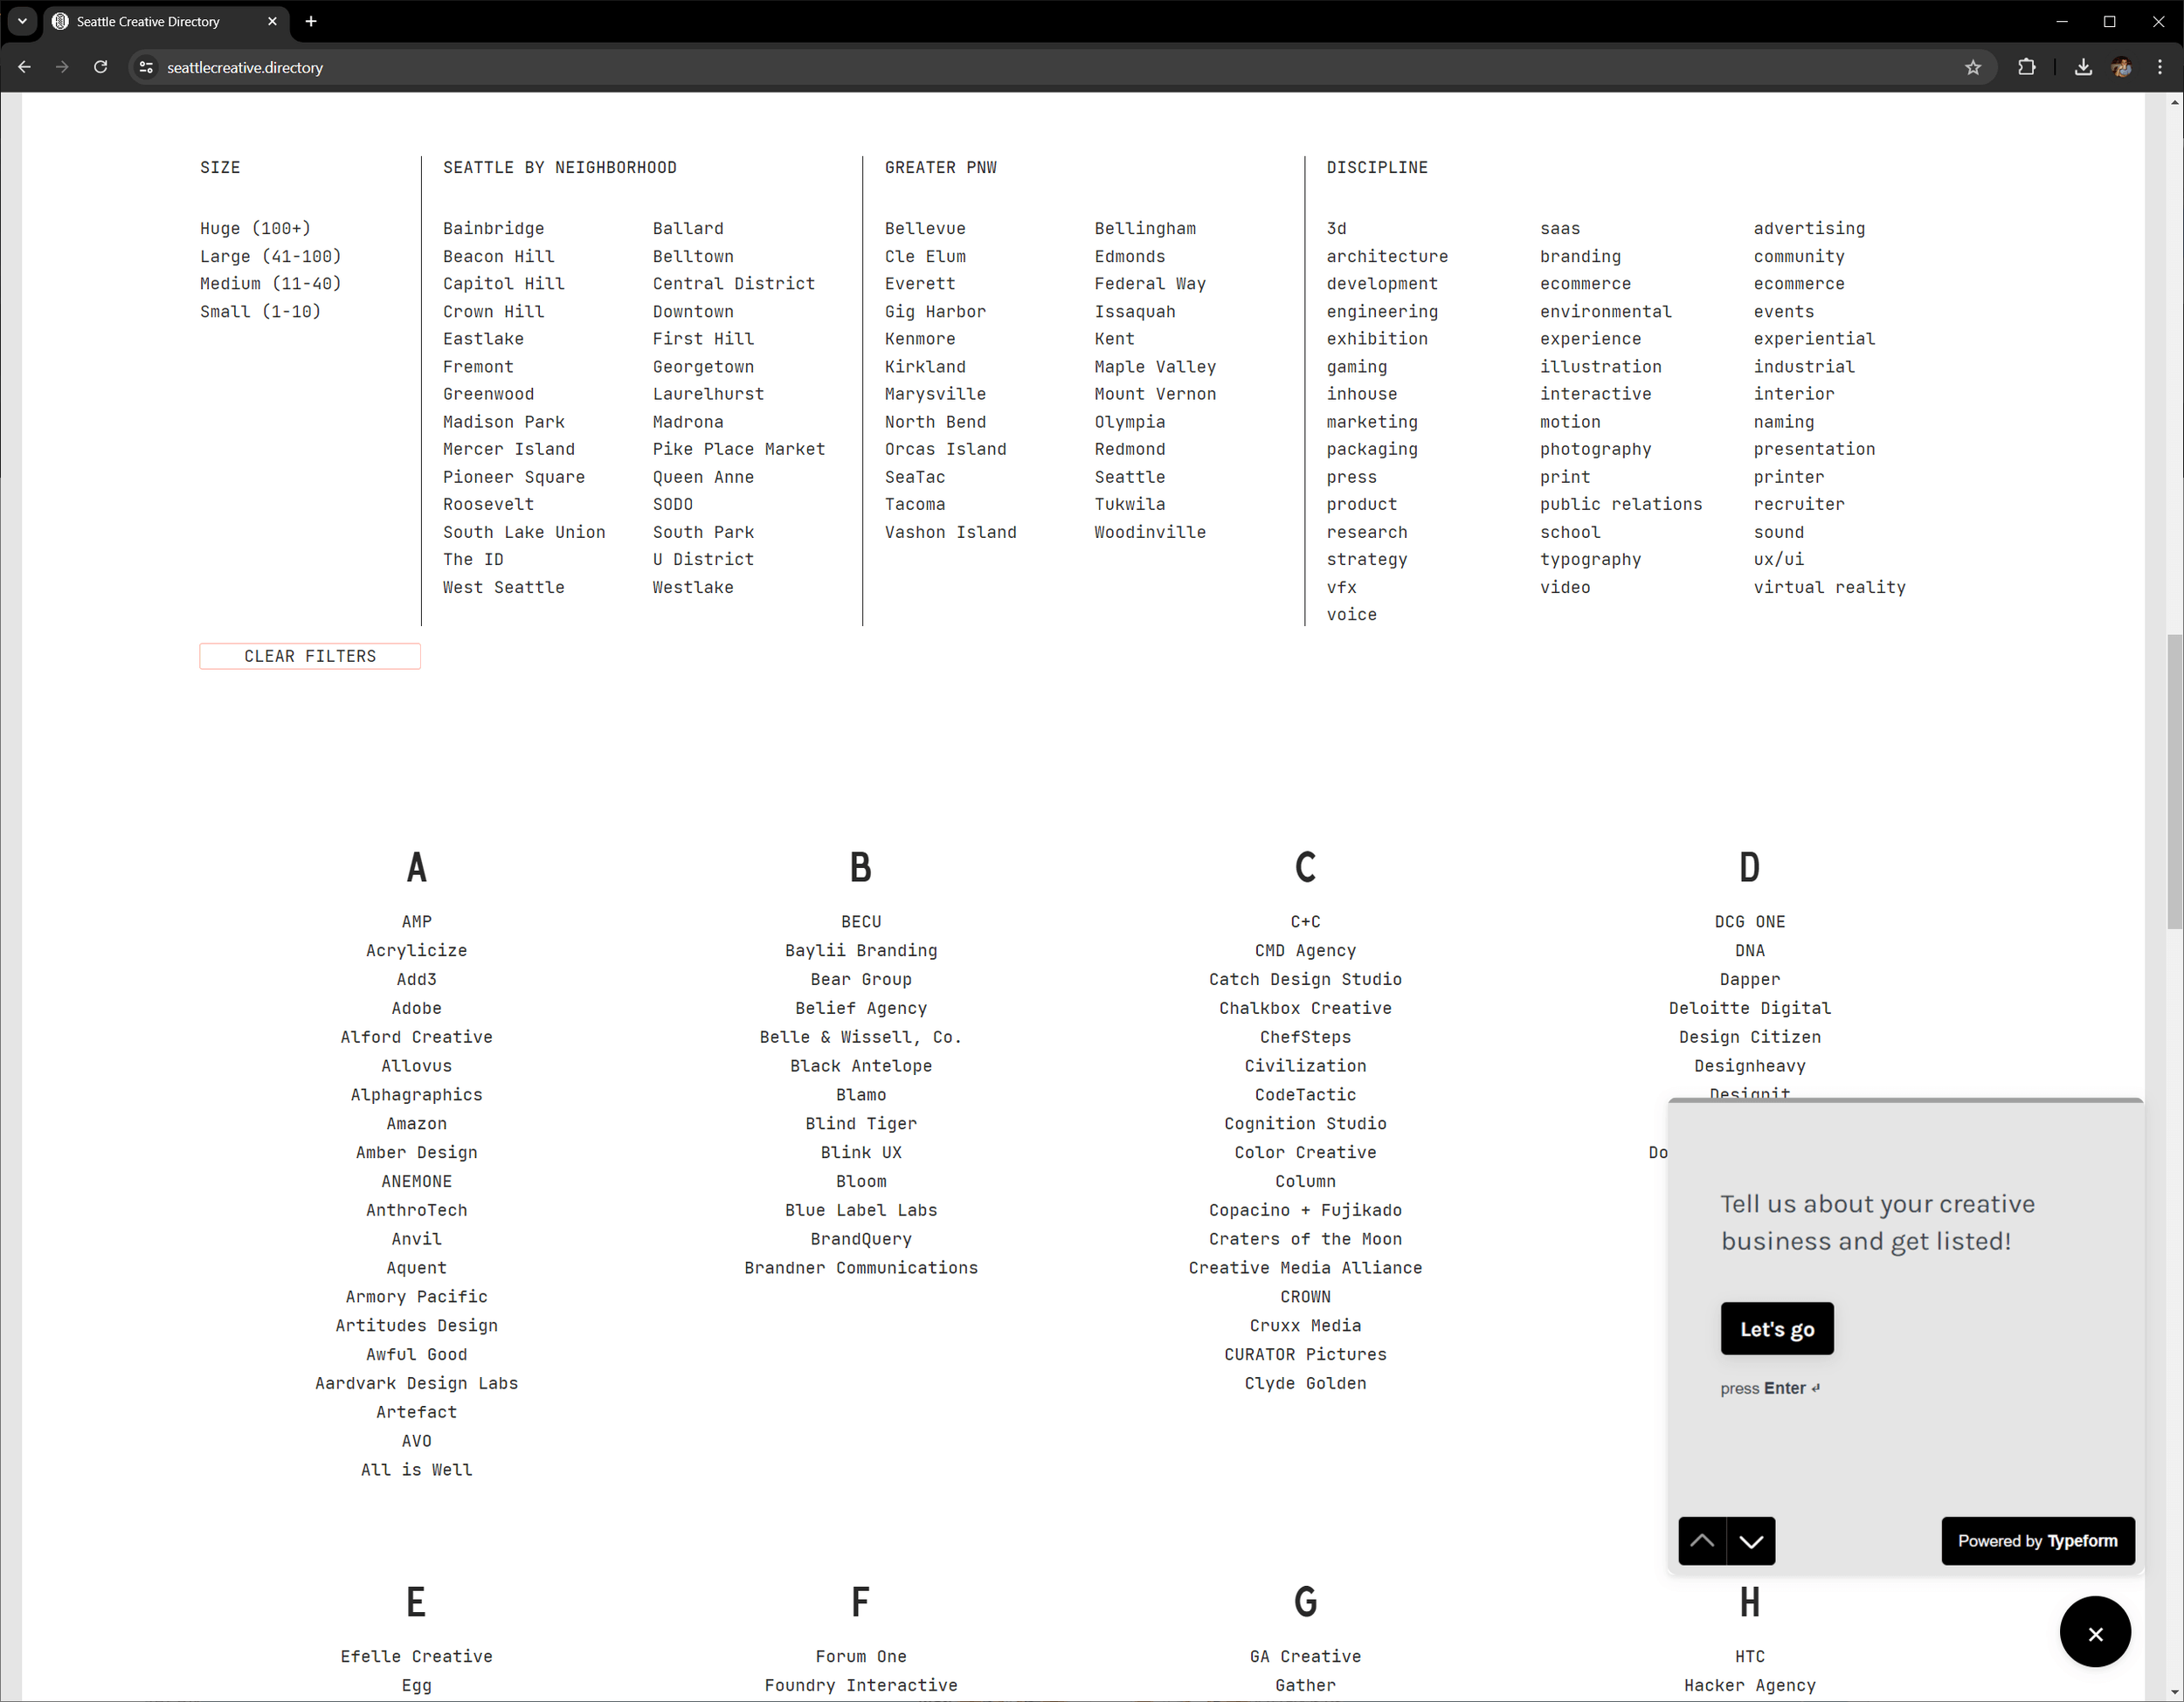Open the browser extensions menu
The width and height of the screenshot is (2184, 1702).
2027,67
